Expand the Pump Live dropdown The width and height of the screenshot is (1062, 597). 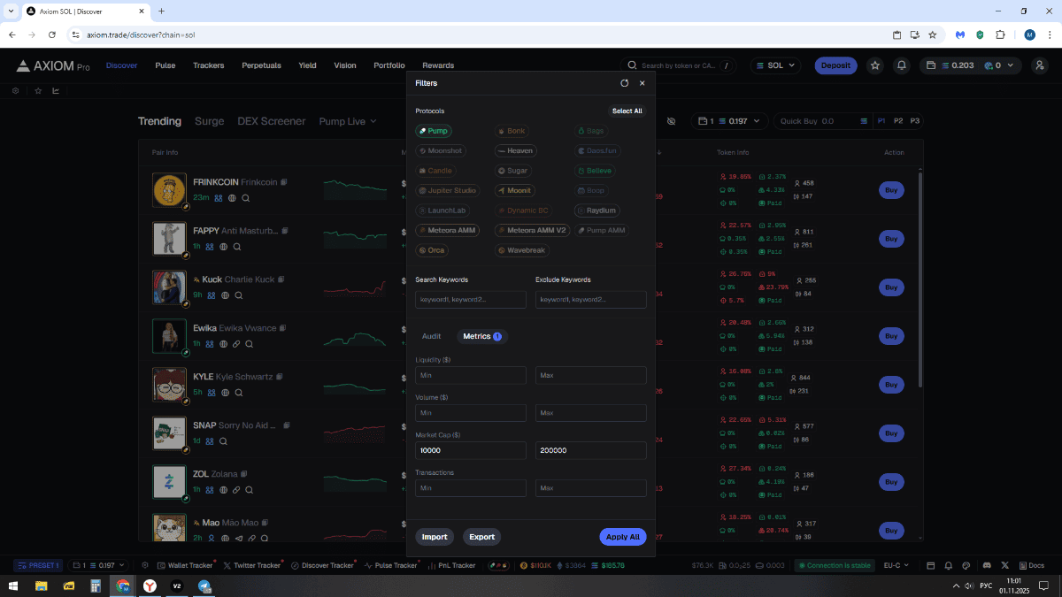click(x=347, y=121)
